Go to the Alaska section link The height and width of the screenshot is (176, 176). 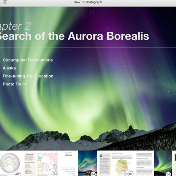(9, 68)
